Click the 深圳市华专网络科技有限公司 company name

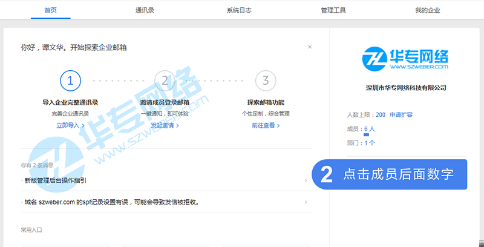tap(406, 88)
